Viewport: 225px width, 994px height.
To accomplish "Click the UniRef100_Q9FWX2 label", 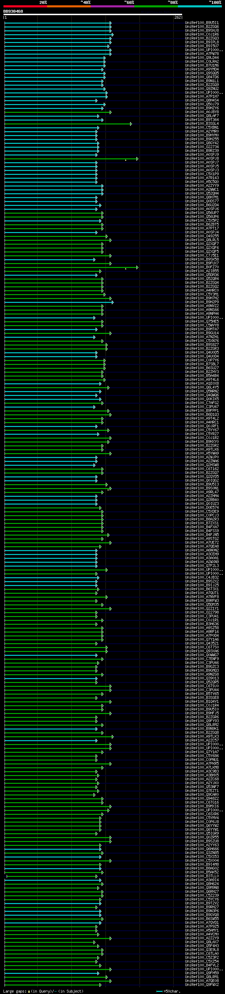I will point(201,984).
